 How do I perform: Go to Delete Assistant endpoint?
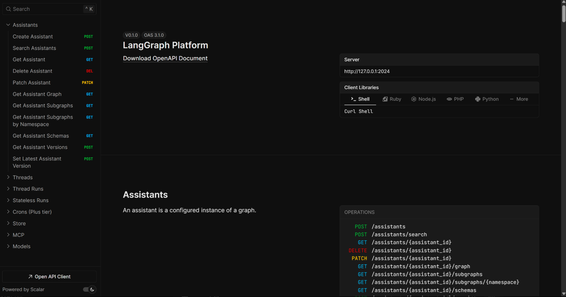32,71
